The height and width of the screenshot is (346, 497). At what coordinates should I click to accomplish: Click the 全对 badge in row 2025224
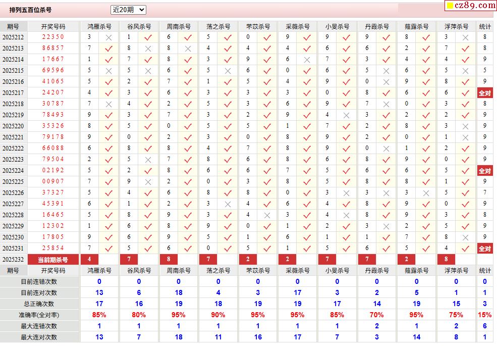click(x=485, y=171)
